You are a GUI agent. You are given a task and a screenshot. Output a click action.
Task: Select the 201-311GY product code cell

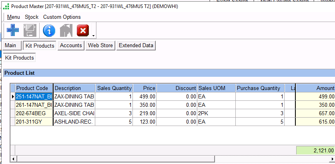click(x=34, y=122)
